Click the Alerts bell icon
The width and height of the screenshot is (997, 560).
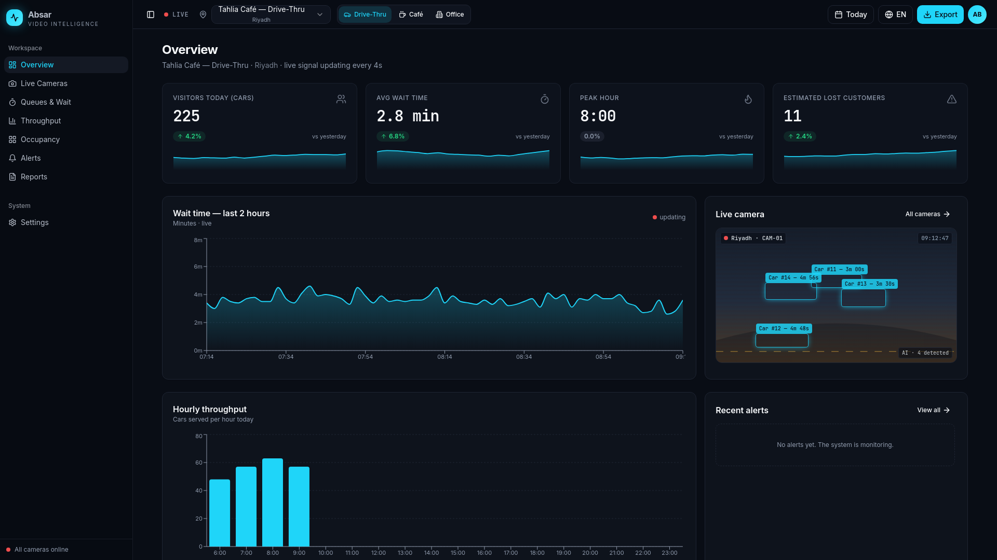pyautogui.click(x=12, y=158)
